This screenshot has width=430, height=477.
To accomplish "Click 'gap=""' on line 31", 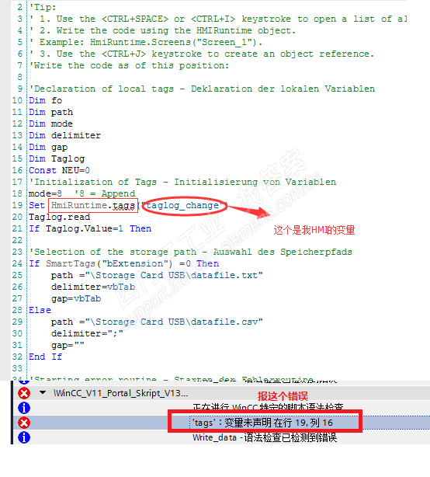I will [x=68, y=345].
